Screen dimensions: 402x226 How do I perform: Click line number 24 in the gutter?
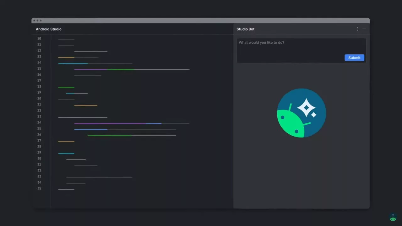39,122
